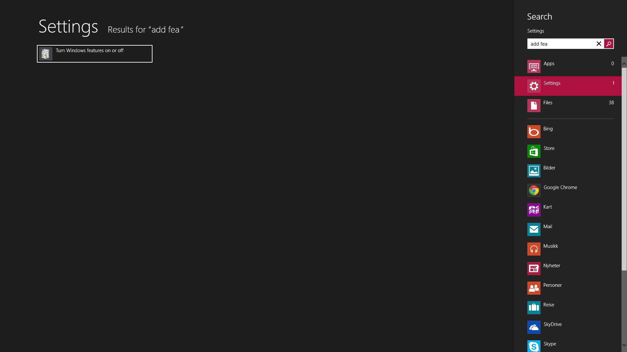Image resolution: width=627 pixels, height=352 pixels.
Task: Clear the search box text
Action: point(599,44)
